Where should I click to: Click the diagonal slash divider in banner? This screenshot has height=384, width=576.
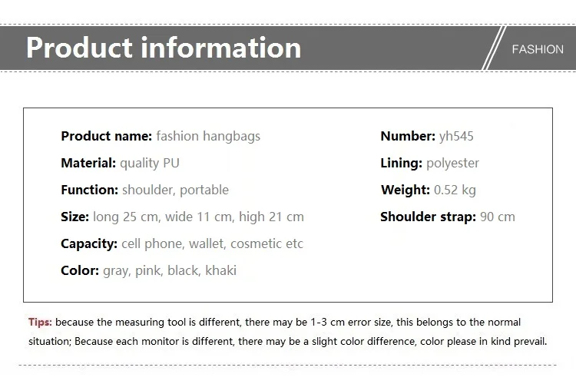[494, 48]
